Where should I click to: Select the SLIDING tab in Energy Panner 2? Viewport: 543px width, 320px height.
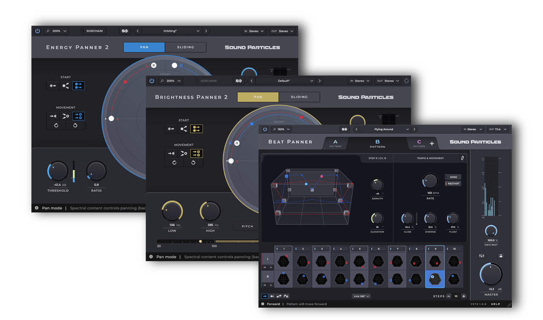pos(185,47)
